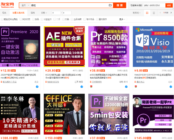Screen dimensions: 174x140
Task: Toggle 公益宝贝 checkbox
Action: [x=42, y=19]
